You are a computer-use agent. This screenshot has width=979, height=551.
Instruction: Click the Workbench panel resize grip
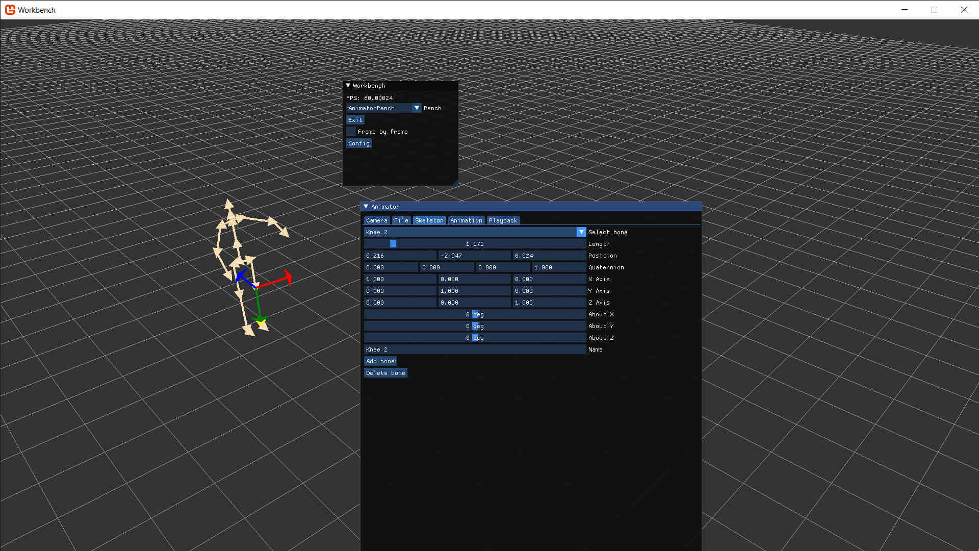455,182
